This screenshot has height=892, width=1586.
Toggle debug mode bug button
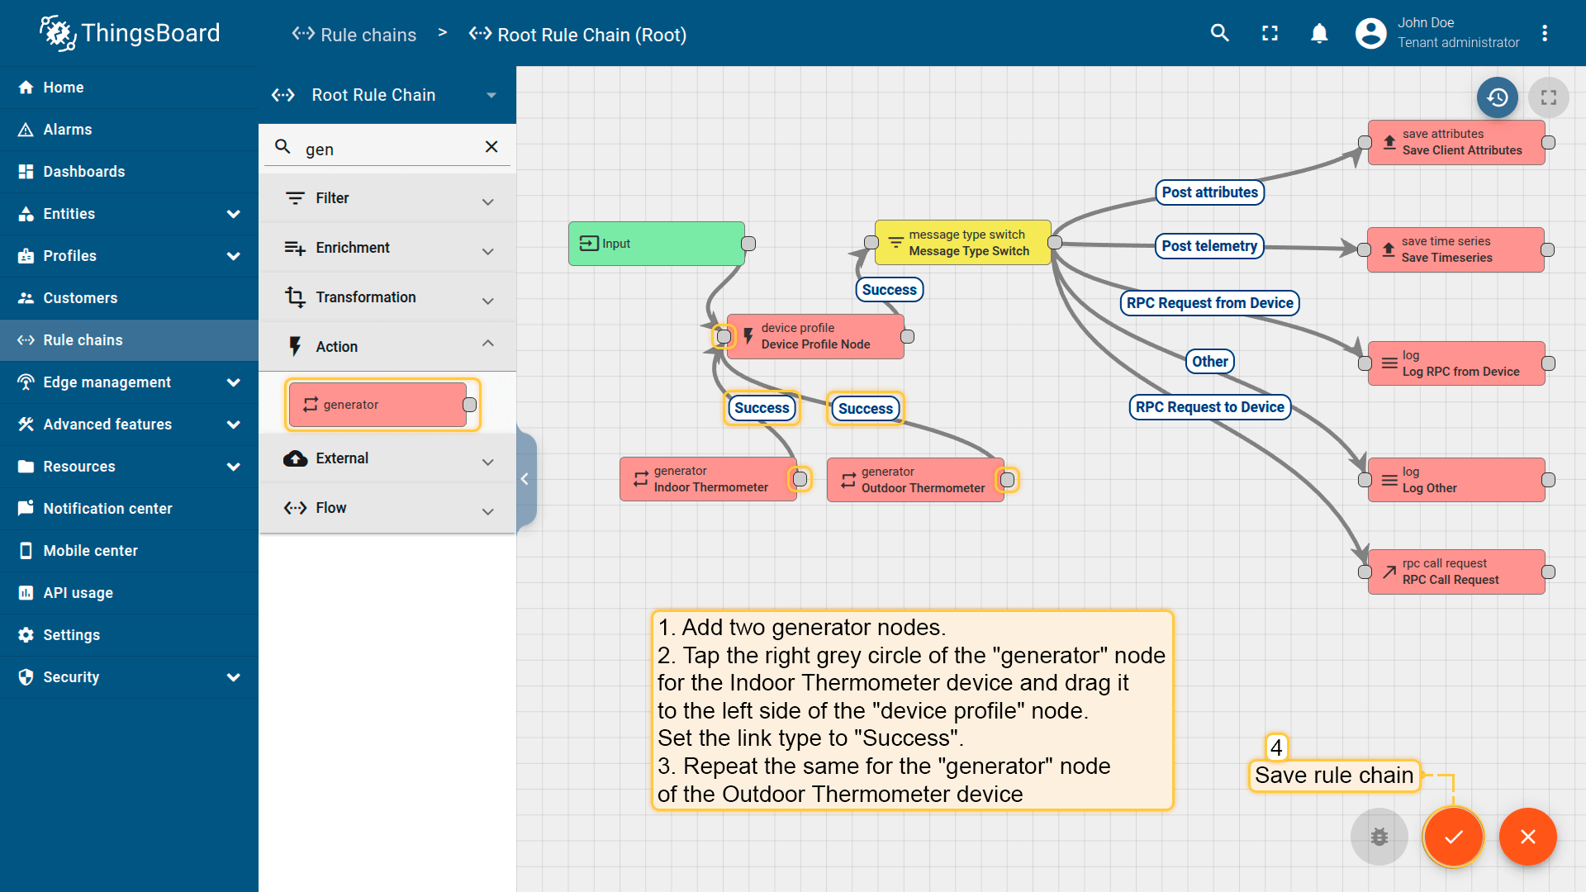pos(1379,837)
